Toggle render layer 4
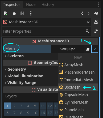 [x=28, y=106]
